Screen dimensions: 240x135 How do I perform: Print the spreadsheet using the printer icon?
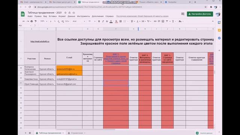point(31,21)
